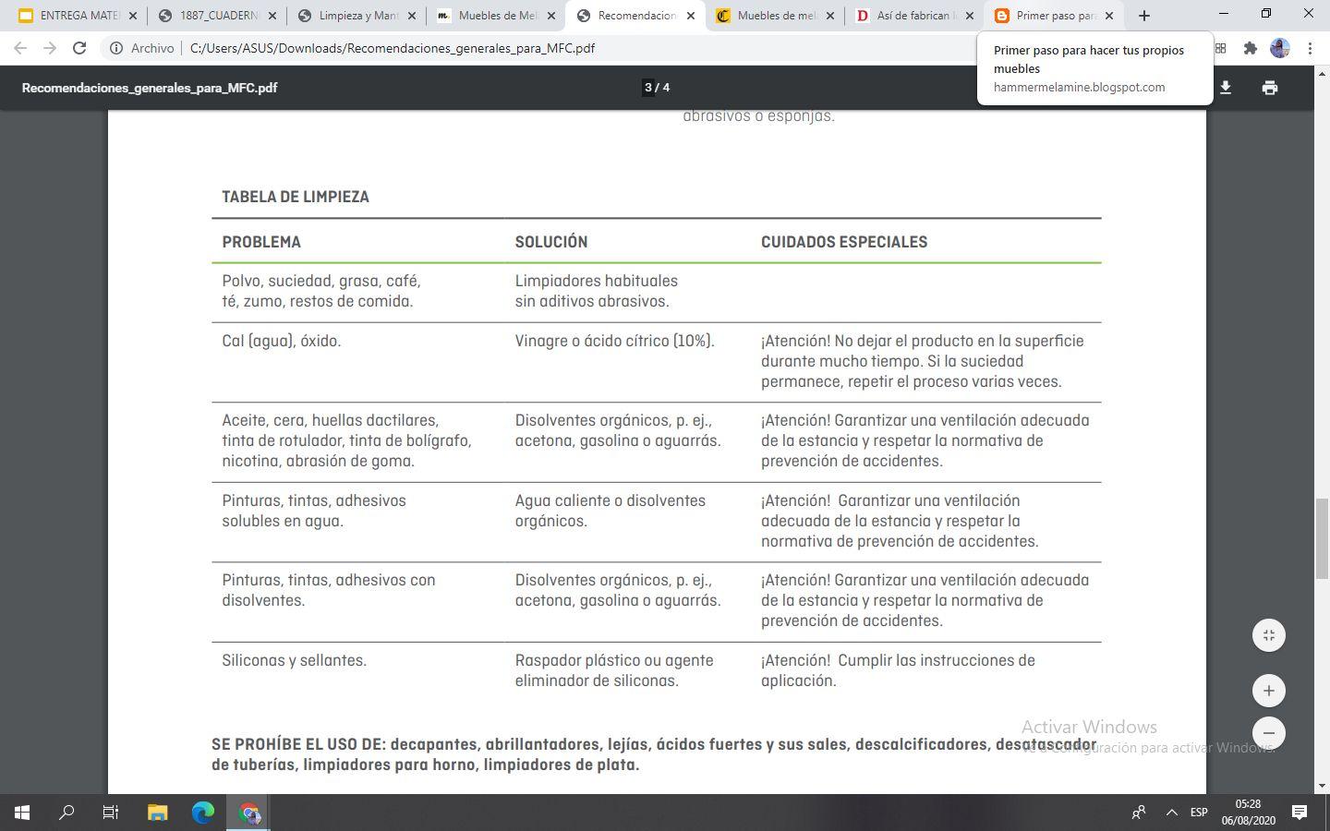Click the 'Agua caliente o disolventes orgánicos' cell
The image size is (1330, 831).
(611, 511)
